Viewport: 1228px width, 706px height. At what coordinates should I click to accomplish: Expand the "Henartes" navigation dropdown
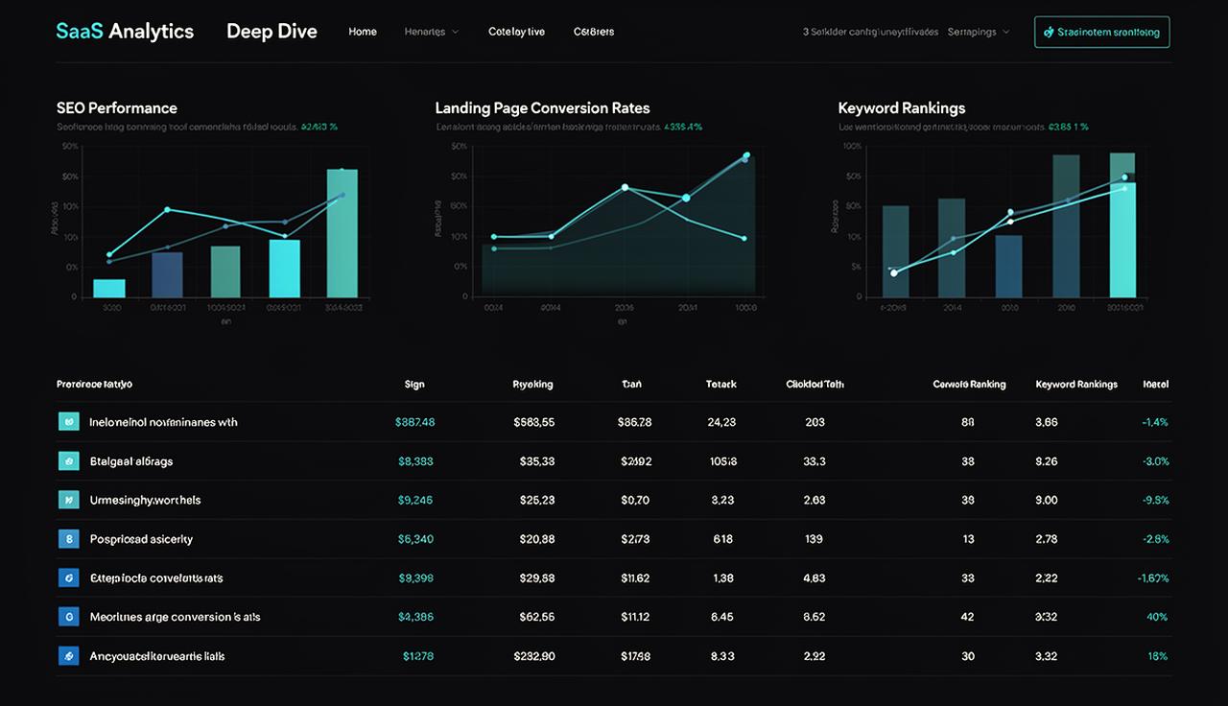pos(432,32)
